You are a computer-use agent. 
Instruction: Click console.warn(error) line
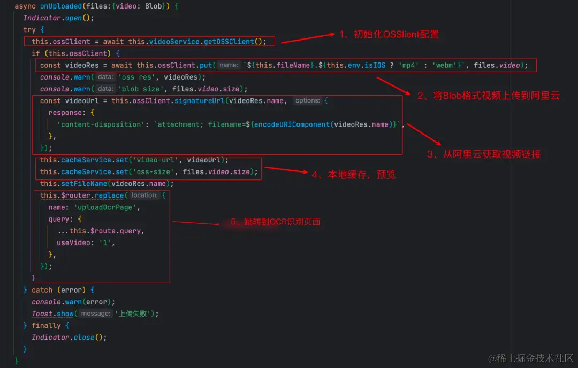click(73, 302)
